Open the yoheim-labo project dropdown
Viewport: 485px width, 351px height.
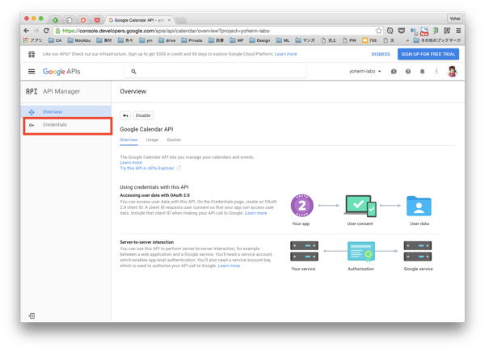365,71
